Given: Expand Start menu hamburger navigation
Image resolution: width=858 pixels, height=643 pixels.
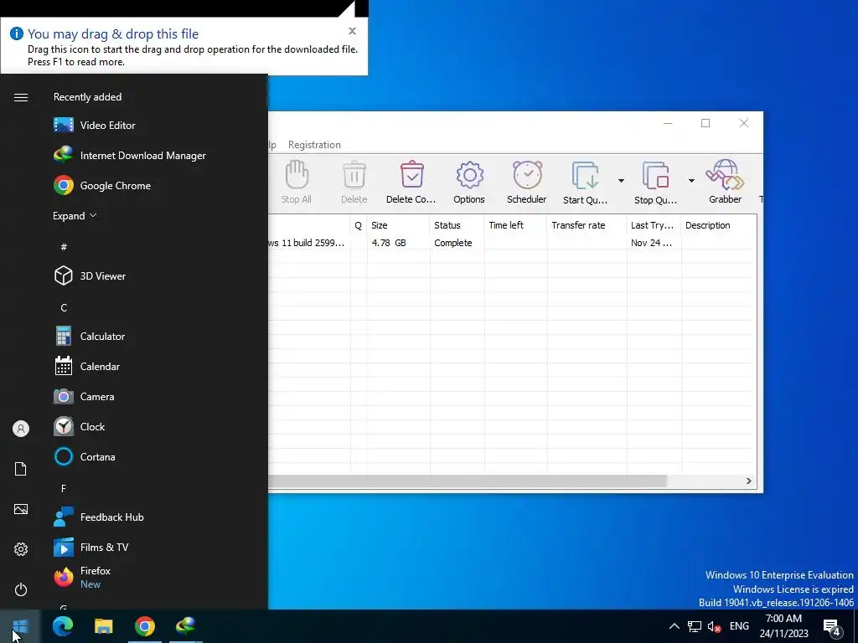Looking at the screenshot, I should (x=21, y=97).
